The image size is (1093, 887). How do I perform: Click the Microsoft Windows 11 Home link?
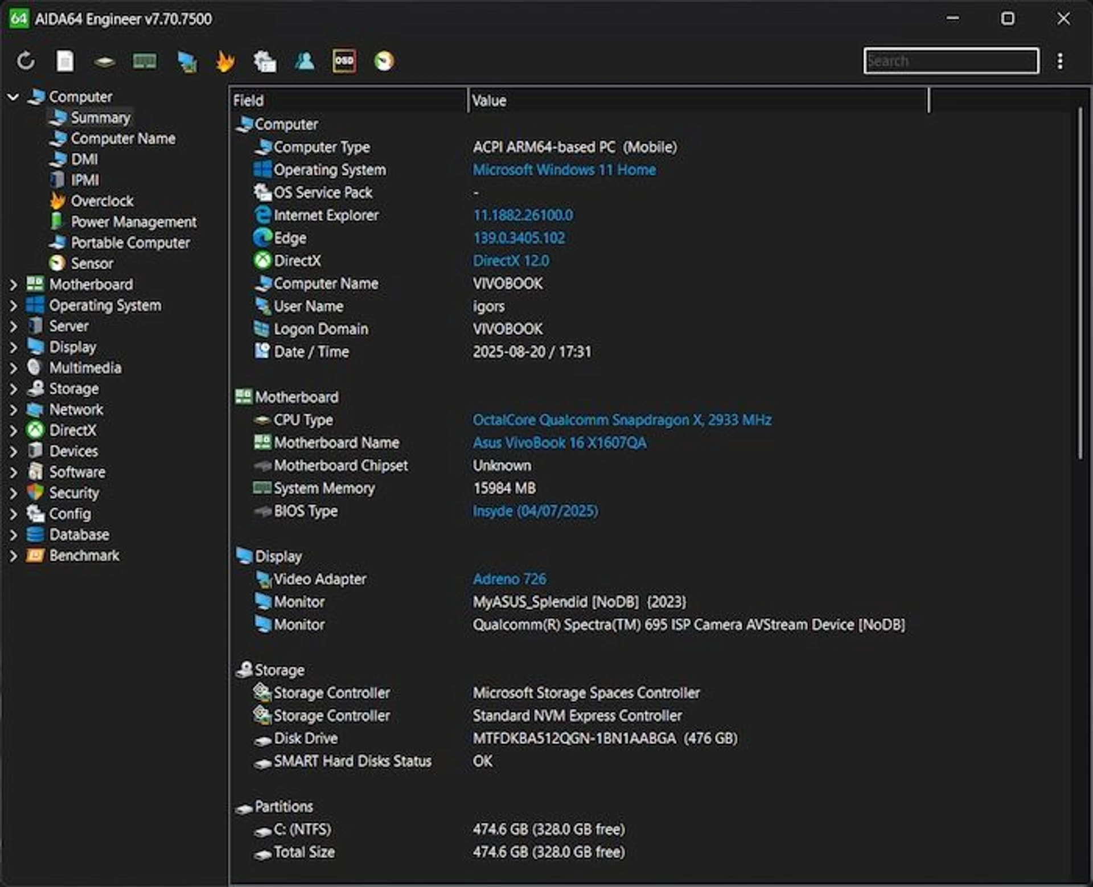564,170
